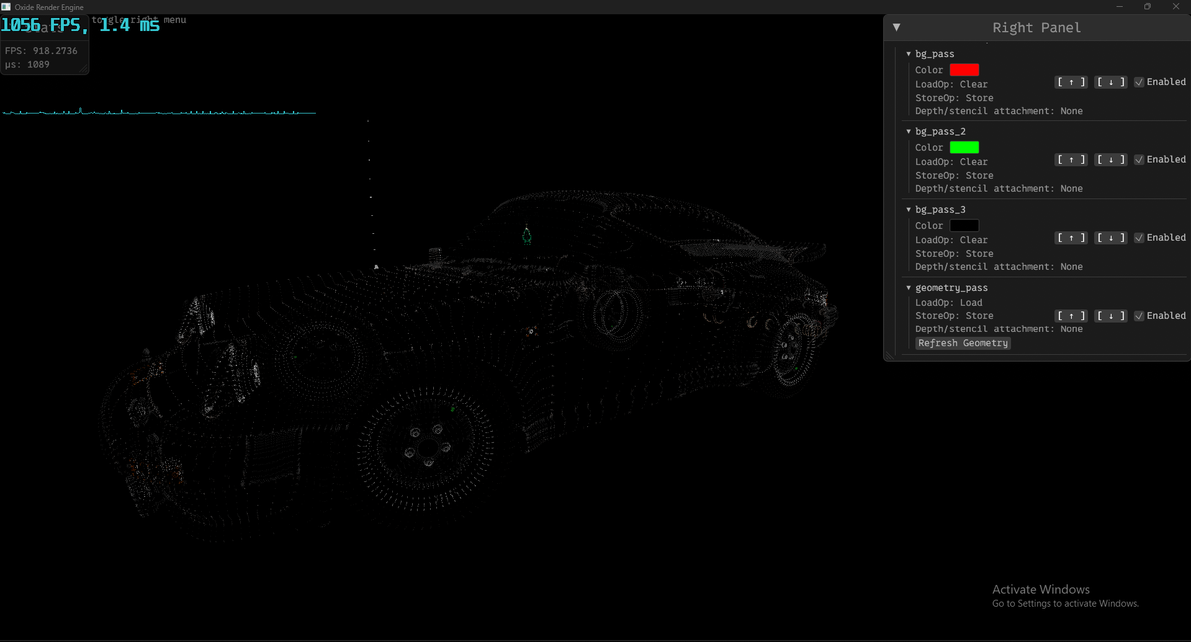Click the bg_pass_2 'StoreOp: Store' text
Image resolution: width=1191 pixels, height=642 pixels.
[x=954, y=176]
